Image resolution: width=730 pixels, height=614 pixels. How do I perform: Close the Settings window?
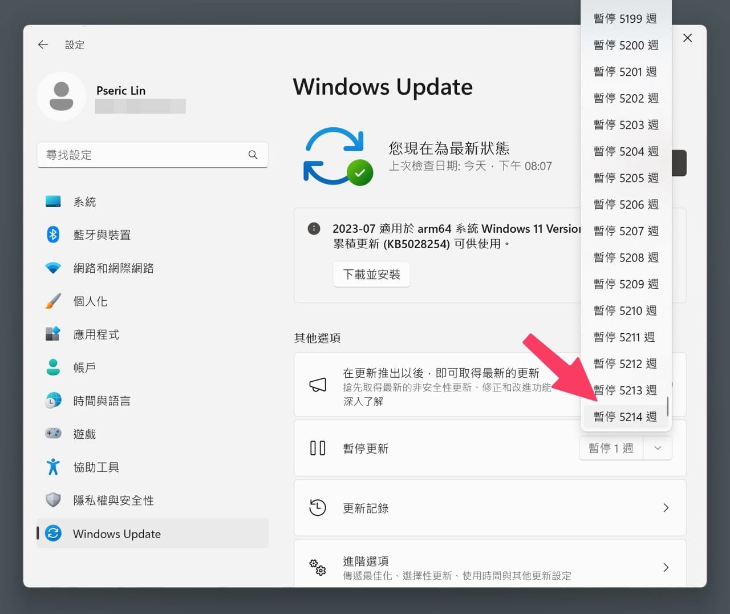click(x=688, y=38)
